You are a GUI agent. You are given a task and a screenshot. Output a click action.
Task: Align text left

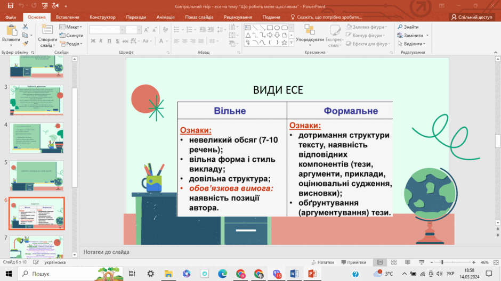click(177, 41)
